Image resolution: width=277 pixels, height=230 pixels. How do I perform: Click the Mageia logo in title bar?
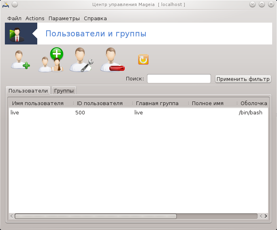tap(6, 4)
